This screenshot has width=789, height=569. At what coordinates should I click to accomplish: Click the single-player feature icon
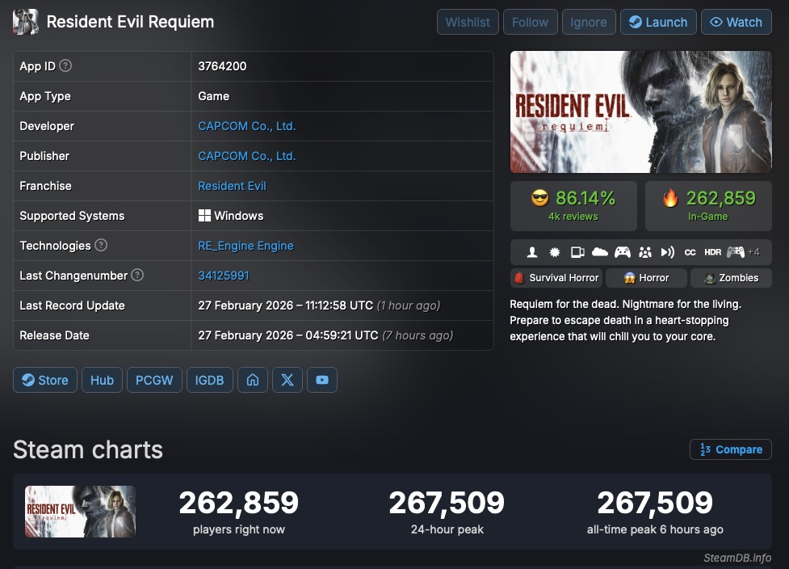[x=533, y=251]
